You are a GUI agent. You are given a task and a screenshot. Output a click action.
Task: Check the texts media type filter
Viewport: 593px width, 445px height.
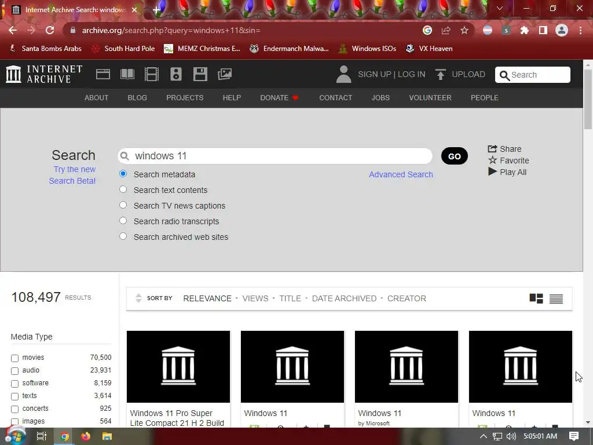[14, 396]
